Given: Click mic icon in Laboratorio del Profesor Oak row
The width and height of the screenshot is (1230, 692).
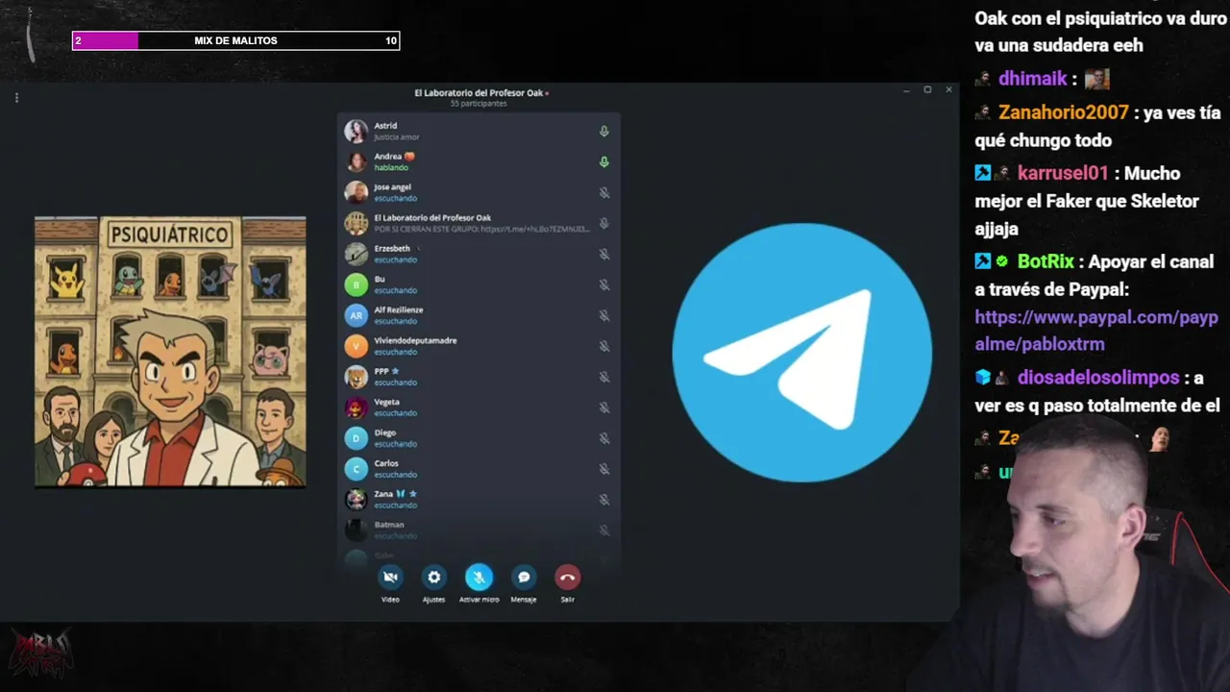Looking at the screenshot, I should 604,224.
